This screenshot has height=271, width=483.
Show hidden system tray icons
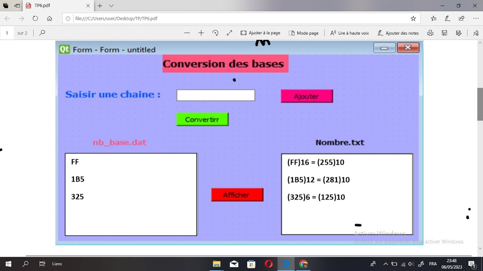386,264
